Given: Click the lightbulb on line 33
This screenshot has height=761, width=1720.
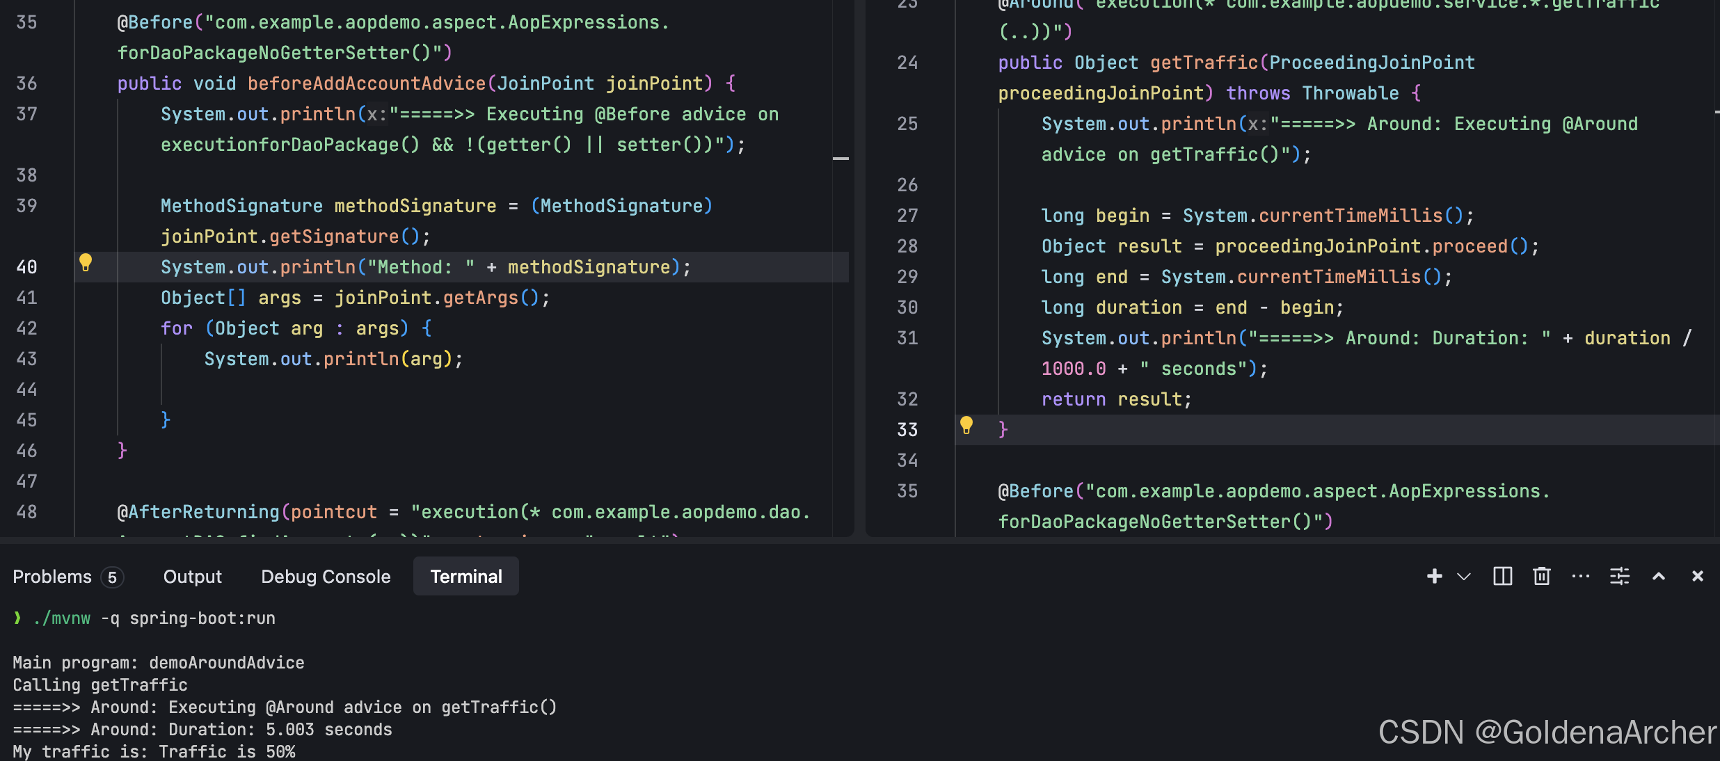Looking at the screenshot, I should [x=966, y=425].
